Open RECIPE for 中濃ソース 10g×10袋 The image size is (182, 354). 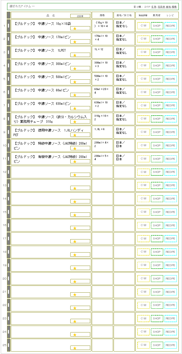pos(171,26)
